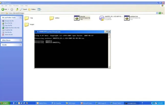
Task: Click scroll up arrow in cmd window
Action: [x=109, y=34]
